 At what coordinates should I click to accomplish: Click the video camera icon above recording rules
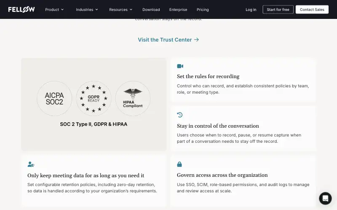click(x=180, y=66)
